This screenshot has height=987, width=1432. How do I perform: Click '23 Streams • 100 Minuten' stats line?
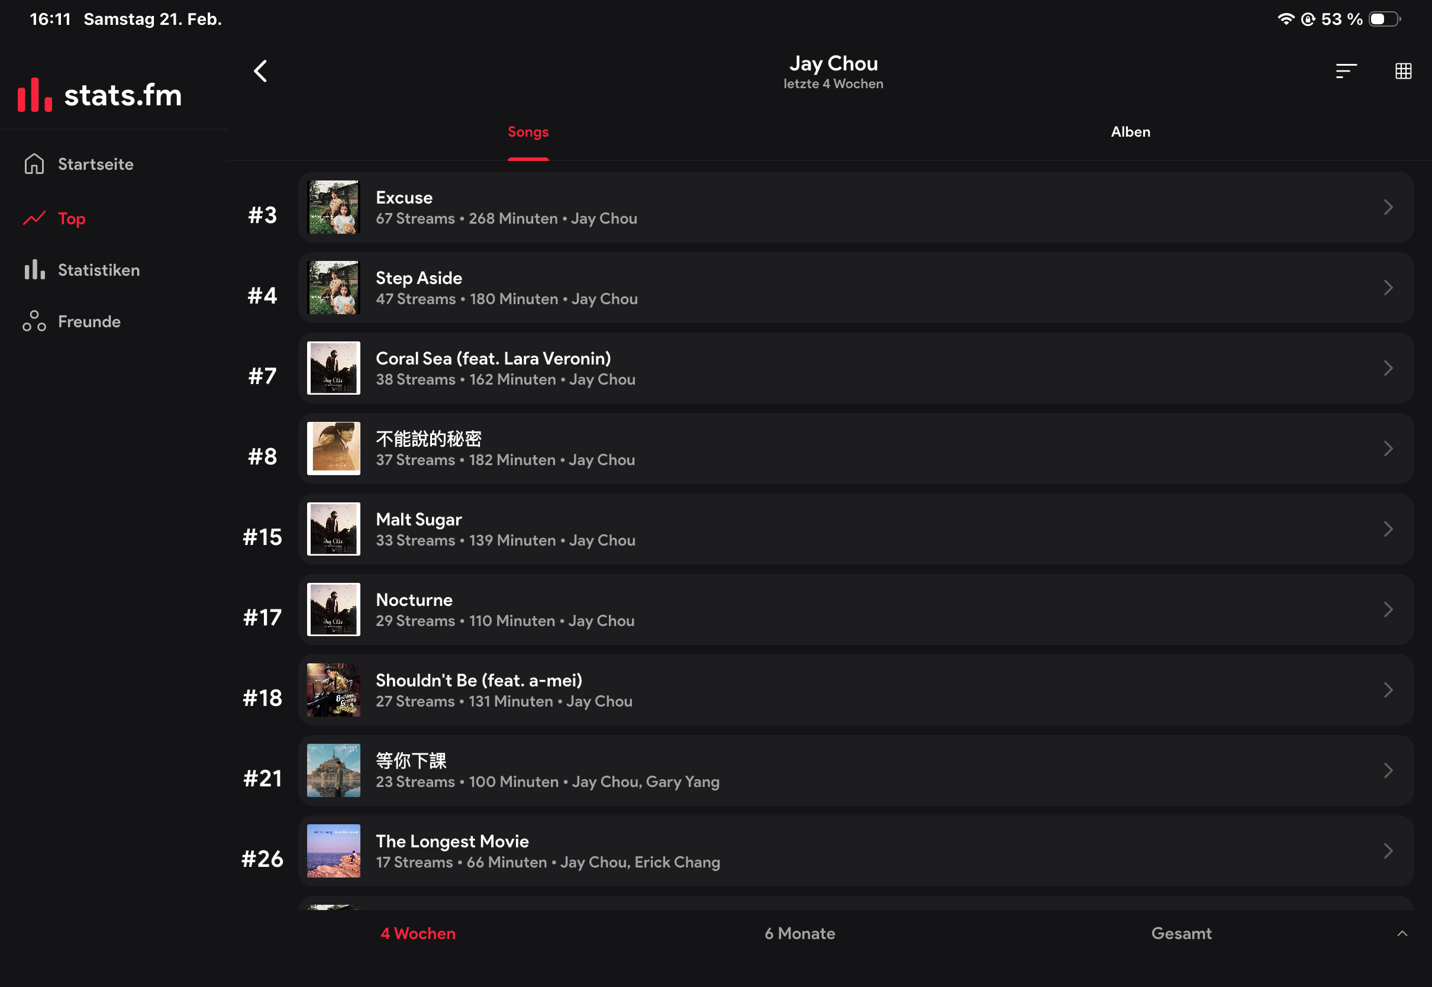click(467, 781)
